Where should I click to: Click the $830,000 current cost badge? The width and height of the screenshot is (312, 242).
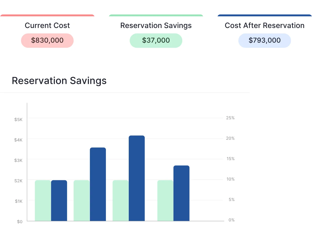pos(47,40)
